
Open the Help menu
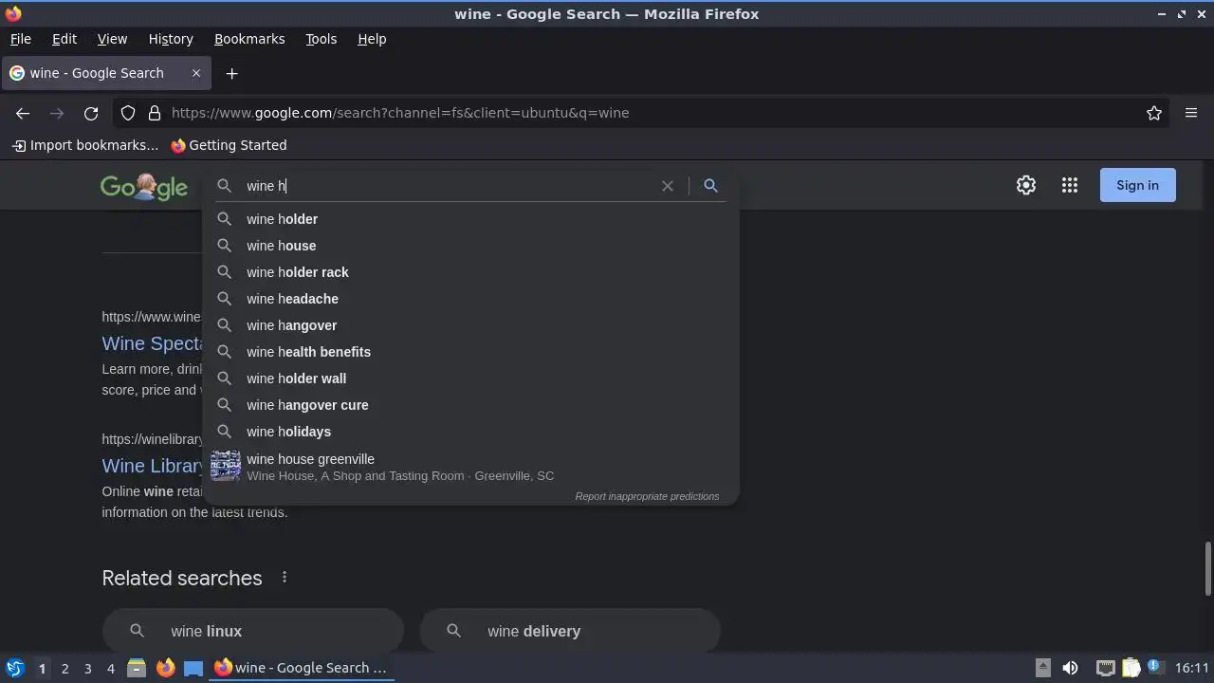372,39
